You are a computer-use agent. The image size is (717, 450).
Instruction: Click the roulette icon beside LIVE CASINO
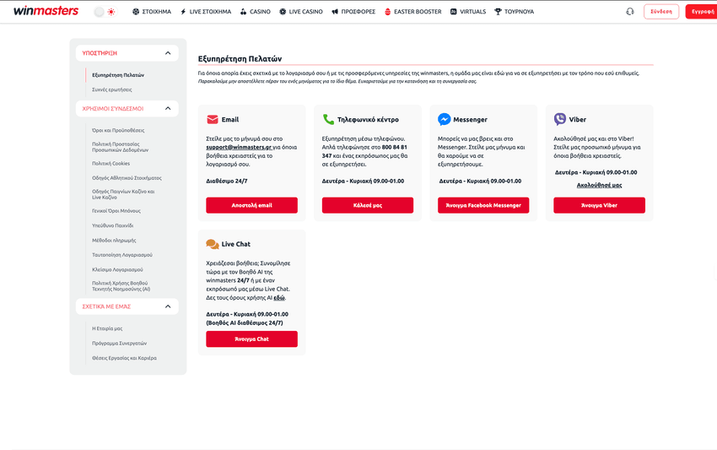283,12
